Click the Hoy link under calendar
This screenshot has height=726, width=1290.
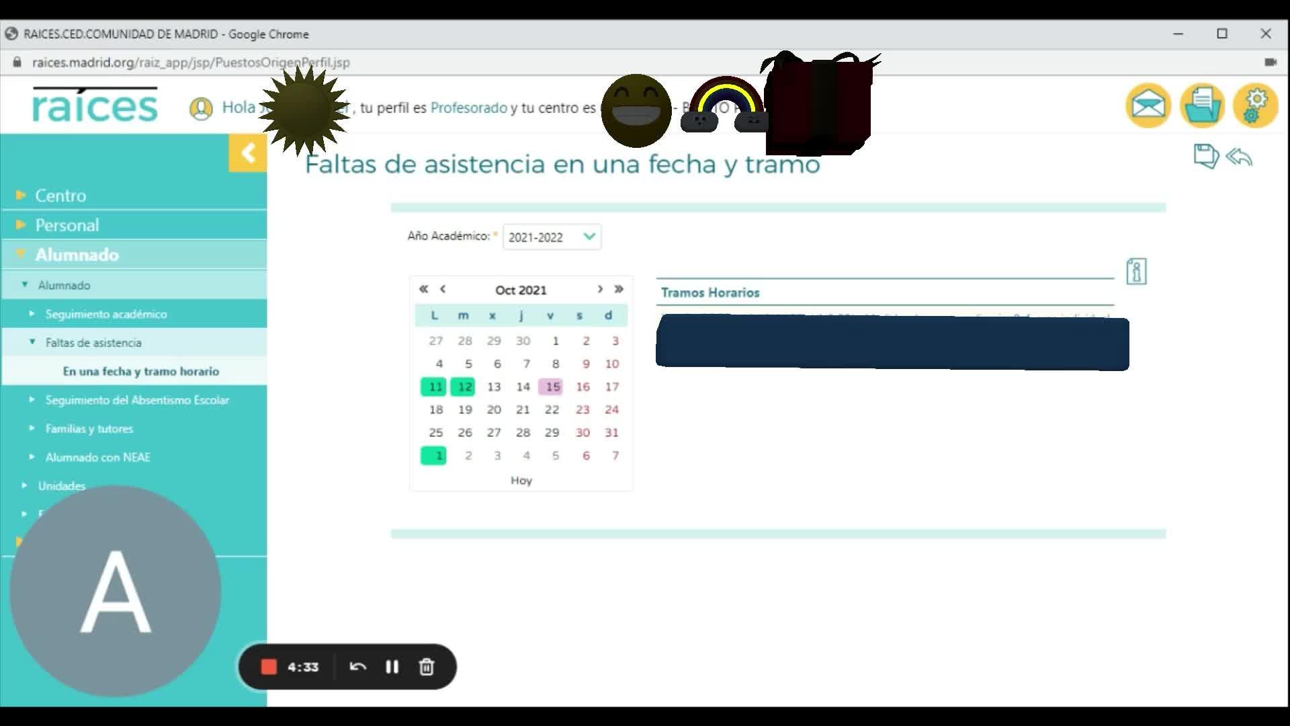(x=521, y=480)
